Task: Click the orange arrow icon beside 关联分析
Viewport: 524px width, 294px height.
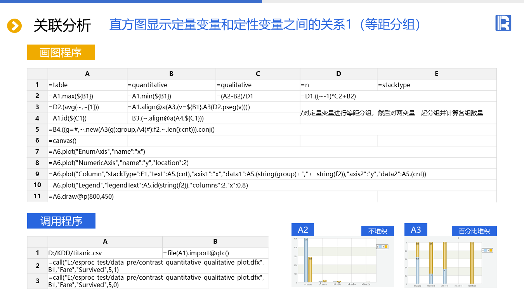Action: click(14, 26)
